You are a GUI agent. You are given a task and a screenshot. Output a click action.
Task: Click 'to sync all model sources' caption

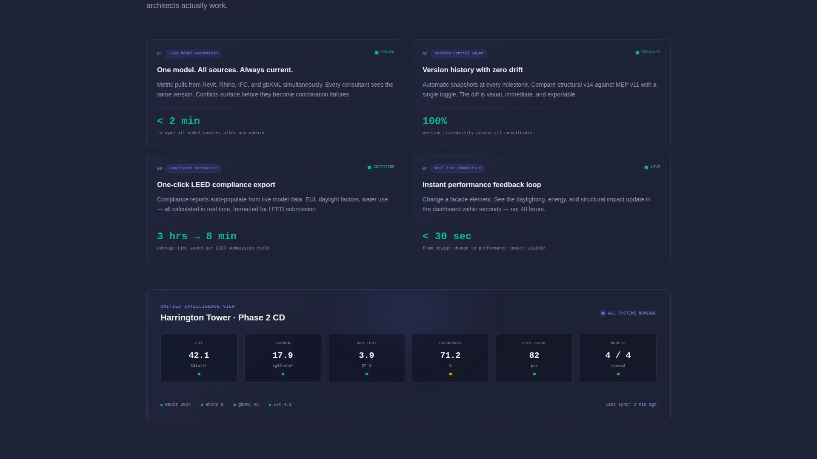210,133
